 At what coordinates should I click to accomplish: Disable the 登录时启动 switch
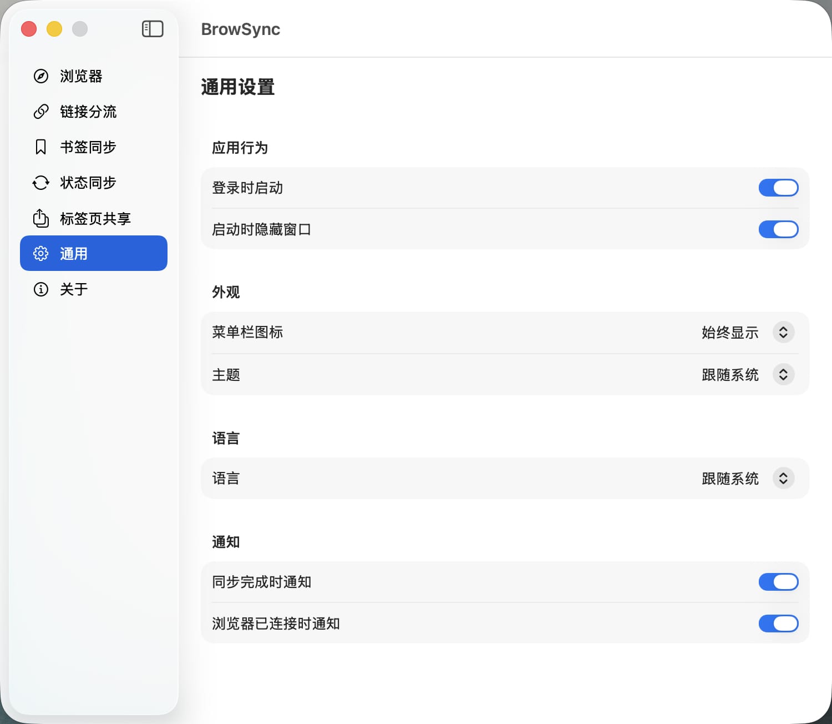pyautogui.click(x=778, y=188)
